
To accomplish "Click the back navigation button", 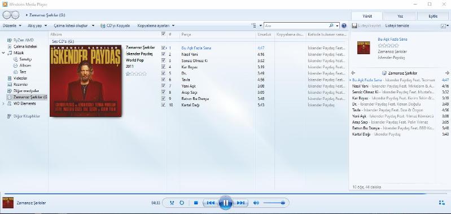I will (7, 15).
